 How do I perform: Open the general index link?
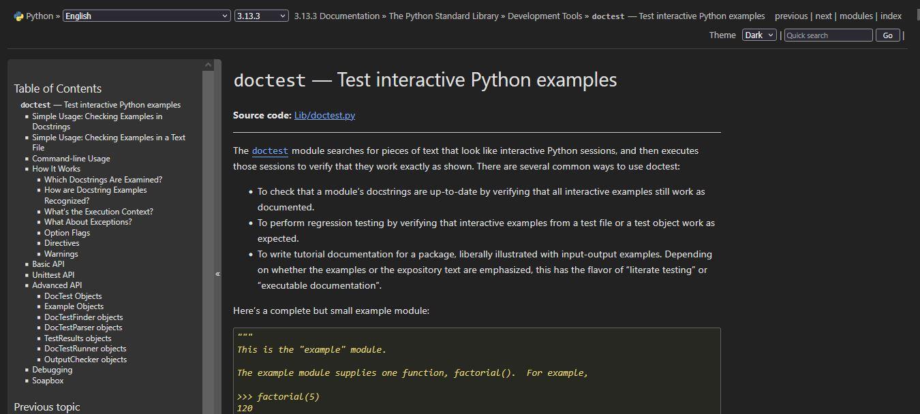point(891,16)
